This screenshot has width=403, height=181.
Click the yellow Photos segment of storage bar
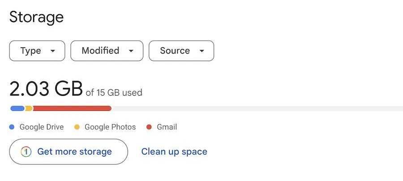[x=29, y=109]
